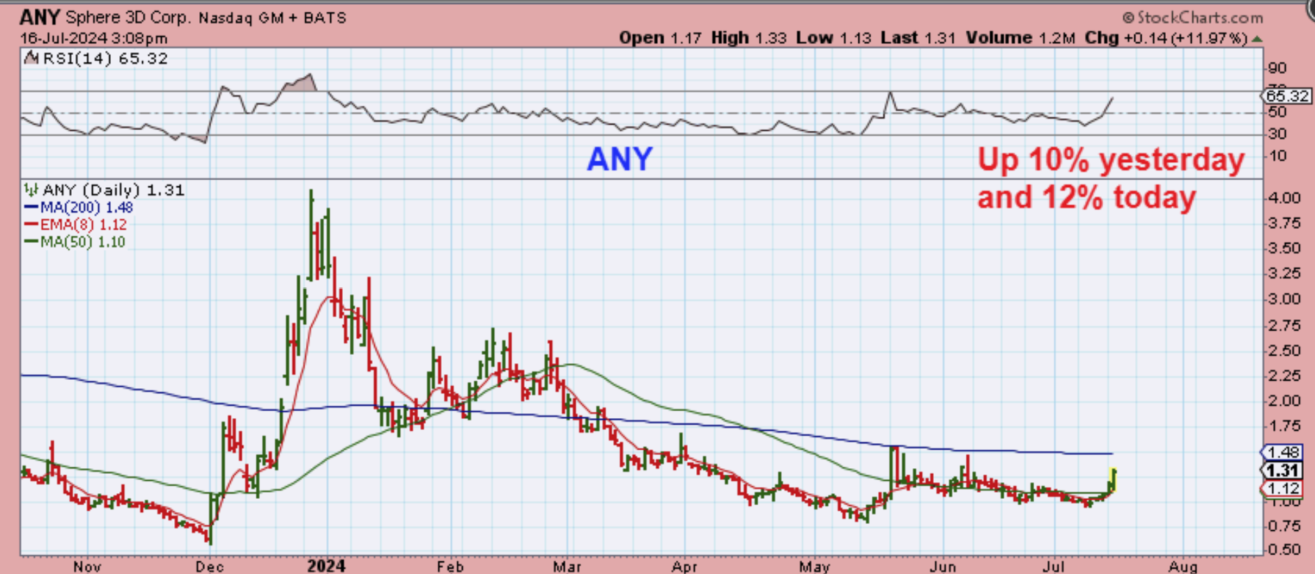
Task: Click the ANY (Daily) 1.31 label
Action: pyautogui.click(x=114, y=190)
